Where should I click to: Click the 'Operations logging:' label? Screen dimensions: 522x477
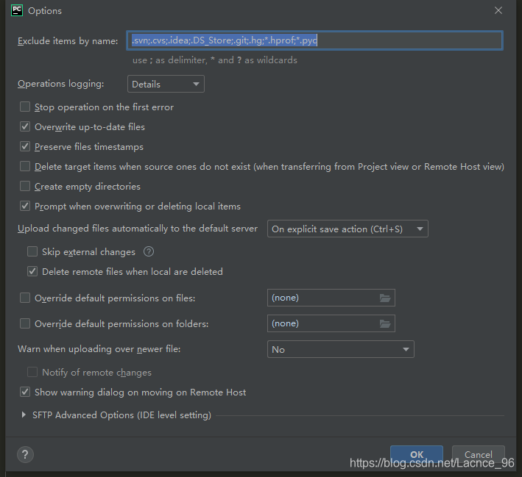[x=61, y=84]
